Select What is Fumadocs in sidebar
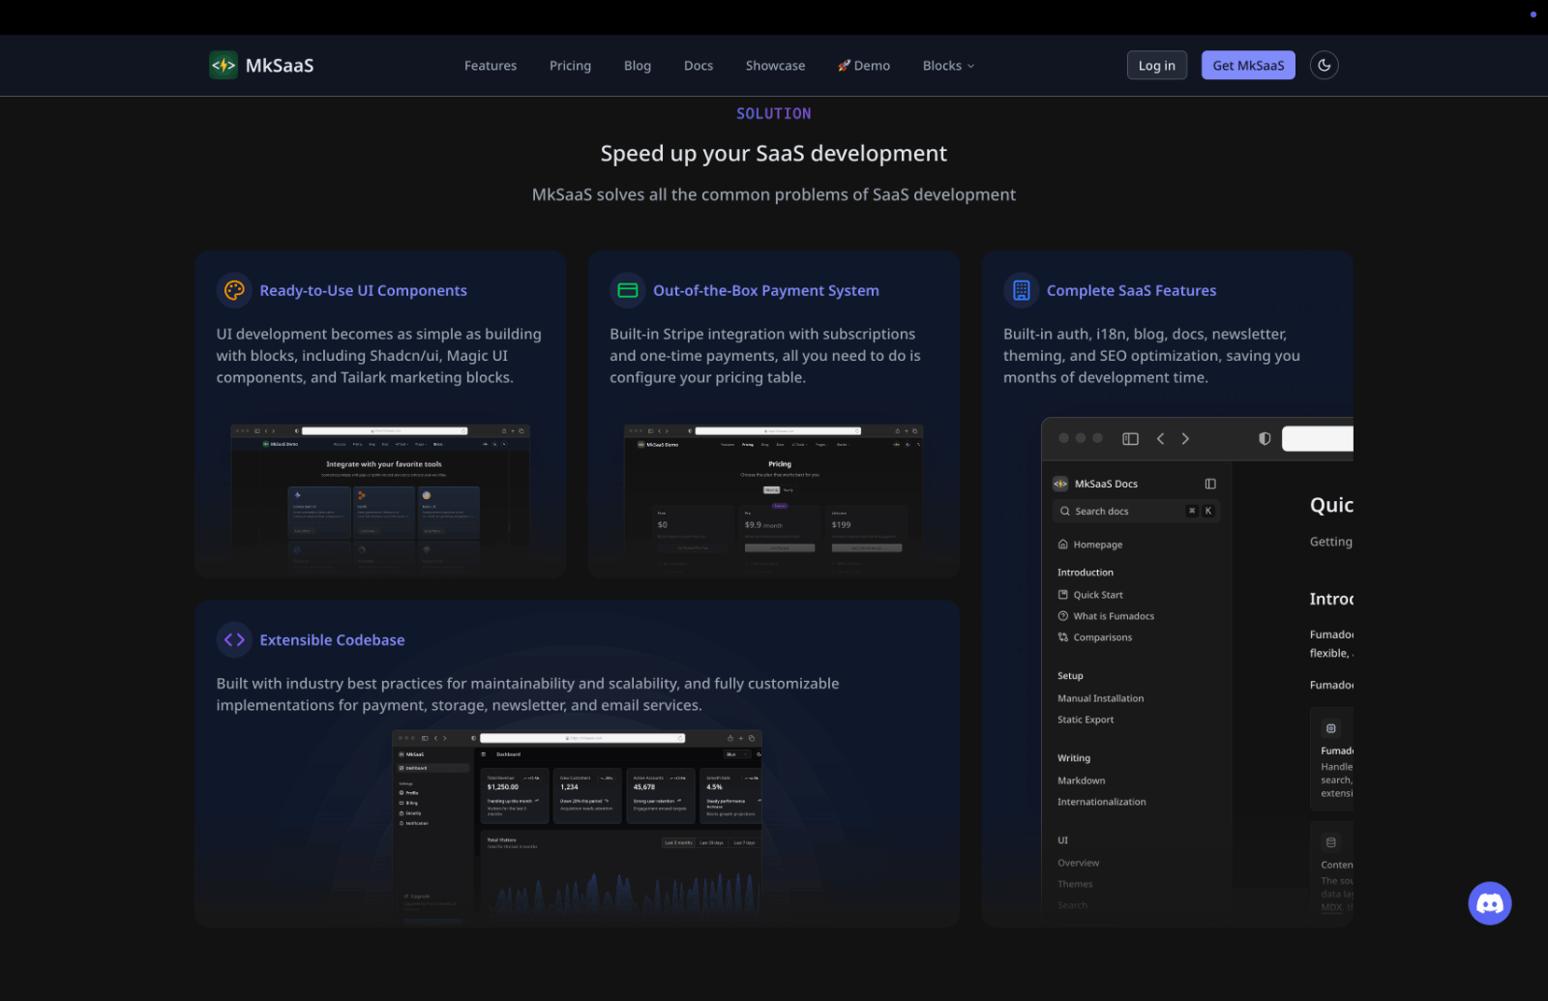The width and height of the screenshot is (1548, 1001). pyautogui.click(x=1113, y=616)
